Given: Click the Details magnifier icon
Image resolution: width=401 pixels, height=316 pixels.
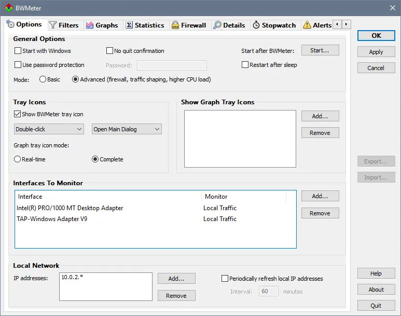Looking at the screenshot, I should tap(217, 25).
